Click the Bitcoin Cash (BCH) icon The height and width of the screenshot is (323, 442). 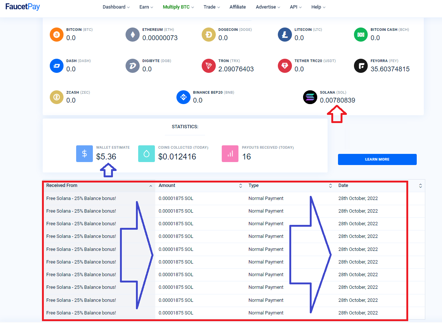point(361,35)
